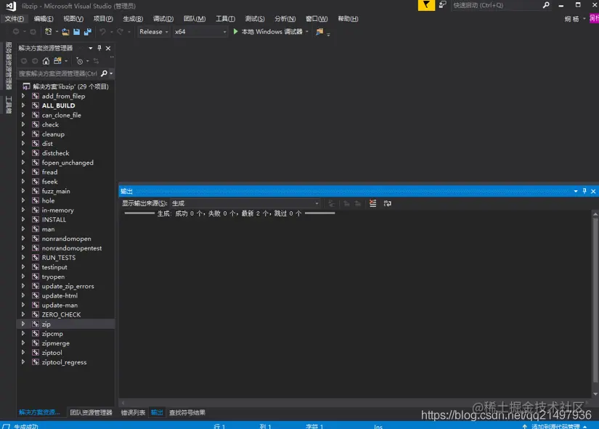Open the 文件(F) menu

tap(14, 19)
